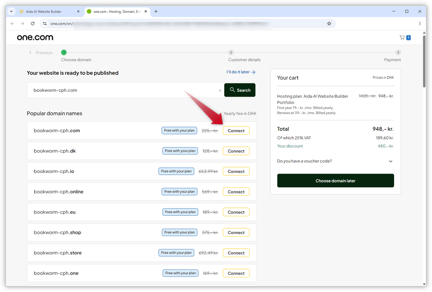Open the tab search dropdown arrow
Image resolution: width=432 pixels, height=292 pixels.
coord(11,12)
